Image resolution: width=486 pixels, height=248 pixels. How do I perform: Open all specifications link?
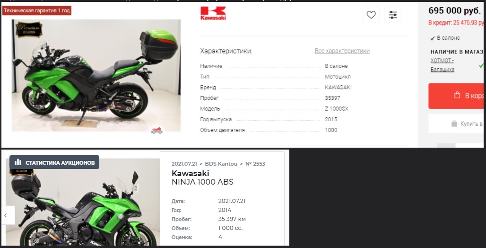(x=342, y=51)
